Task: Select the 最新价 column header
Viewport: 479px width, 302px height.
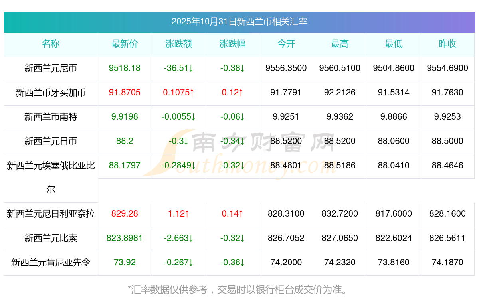Action: point(125,44)
